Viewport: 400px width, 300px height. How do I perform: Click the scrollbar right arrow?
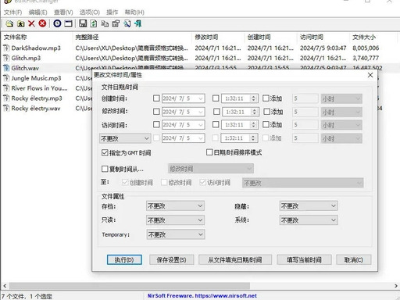tap(395, 286)
